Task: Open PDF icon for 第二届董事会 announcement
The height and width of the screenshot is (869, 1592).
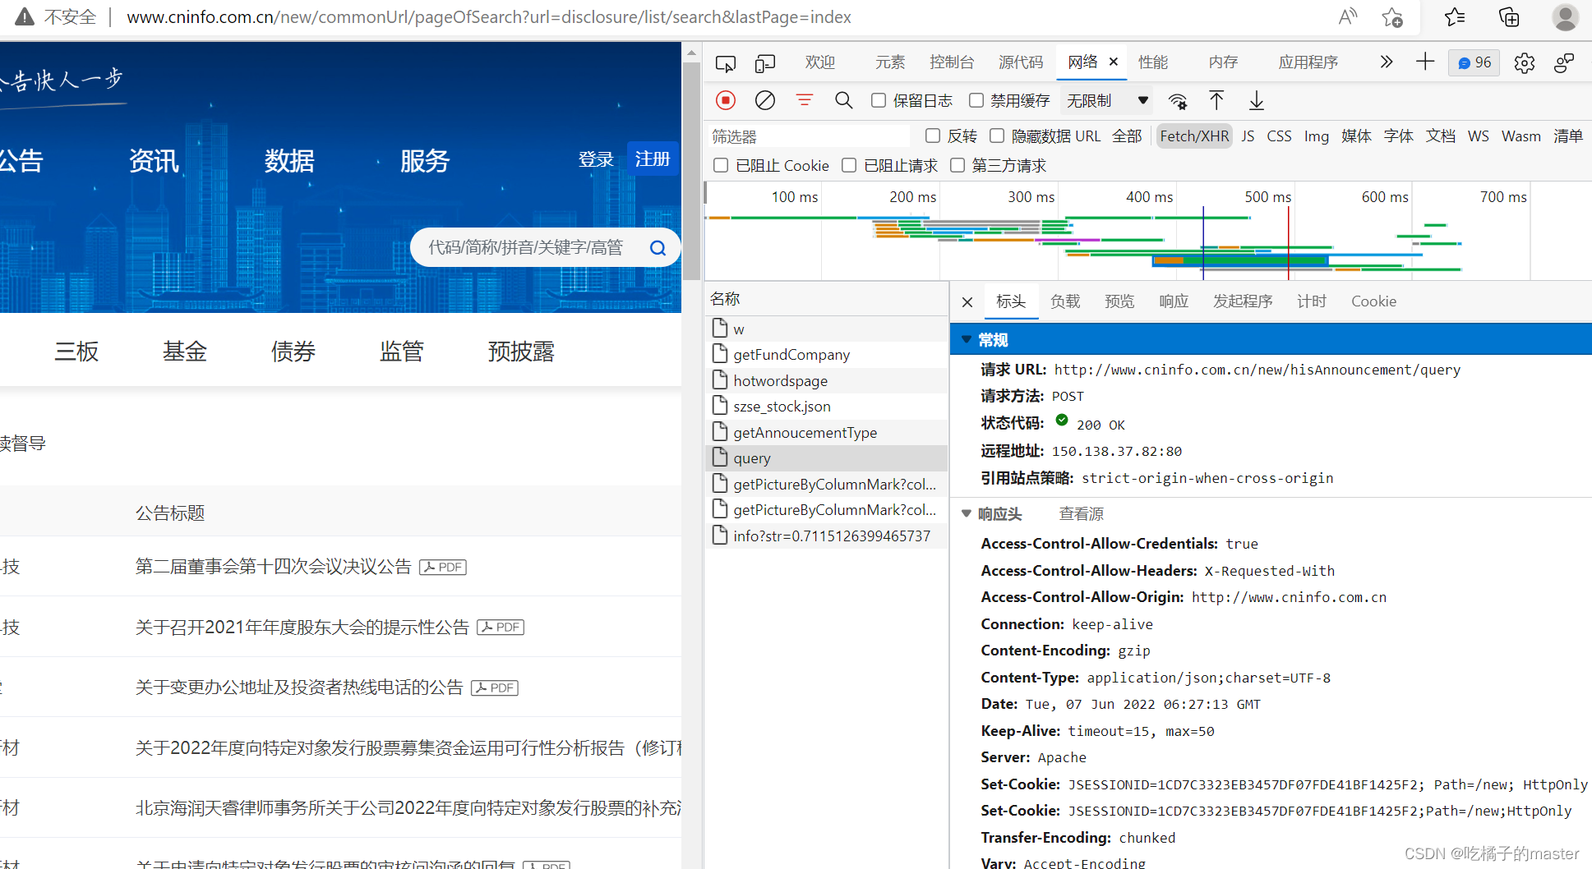Action: pyautogui.click(x=443, y=567)
